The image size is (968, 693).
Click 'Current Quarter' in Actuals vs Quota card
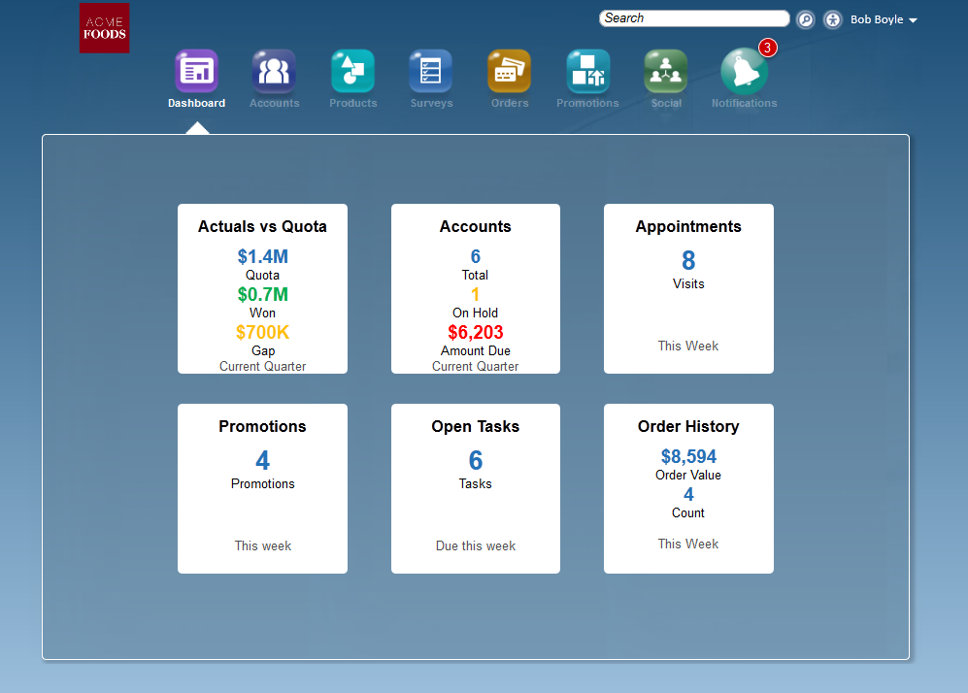(x=262, y=367)
